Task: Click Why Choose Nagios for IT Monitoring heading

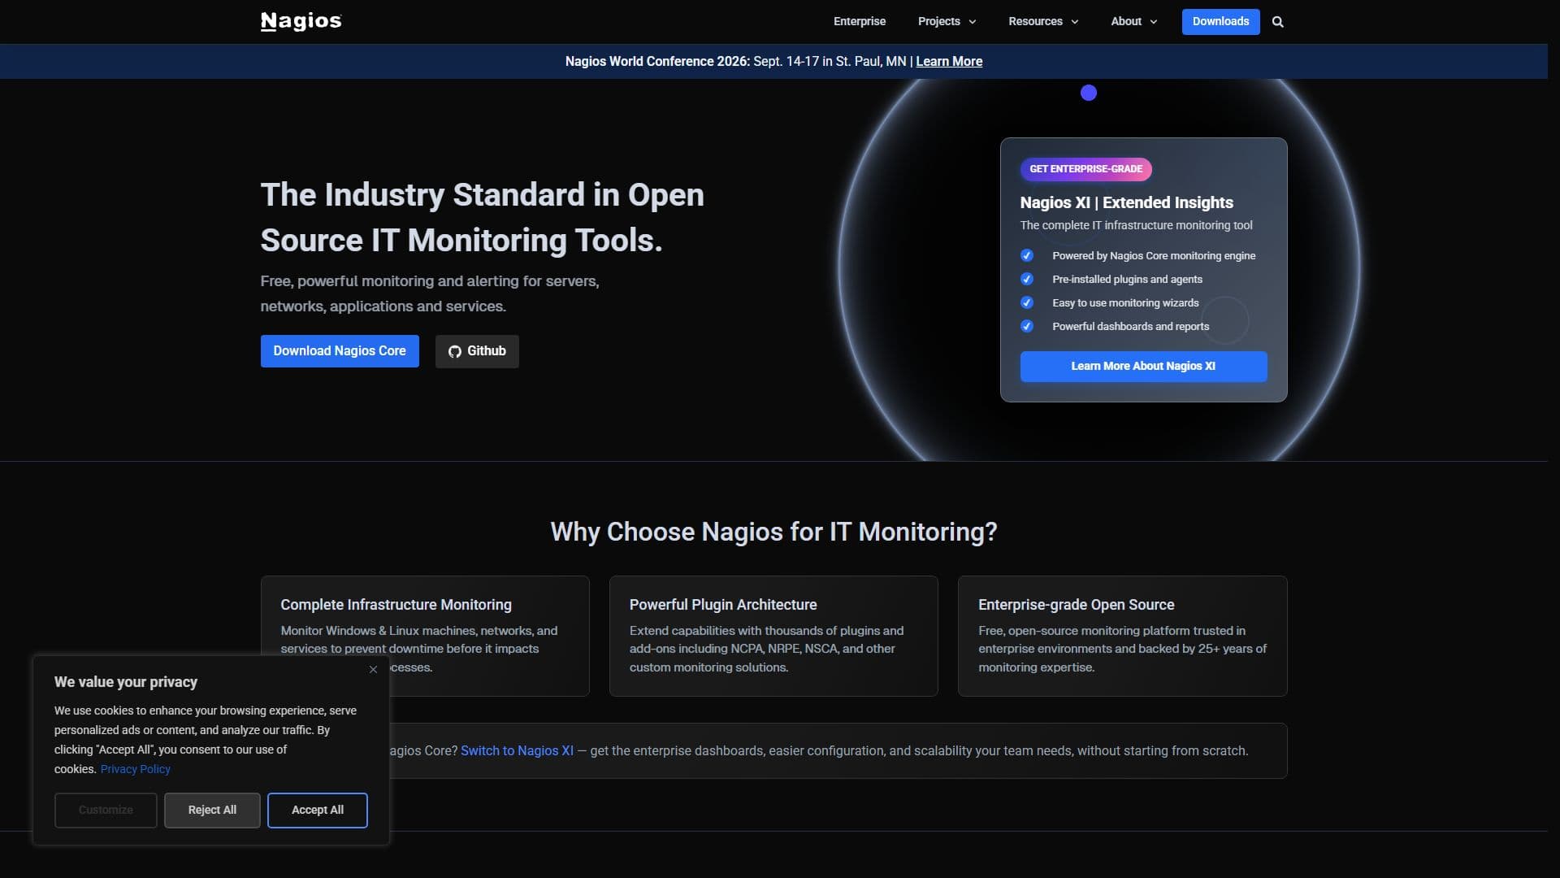Action: 773,532
